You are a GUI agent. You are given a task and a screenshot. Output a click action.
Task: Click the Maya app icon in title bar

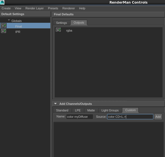pos(2,2)
